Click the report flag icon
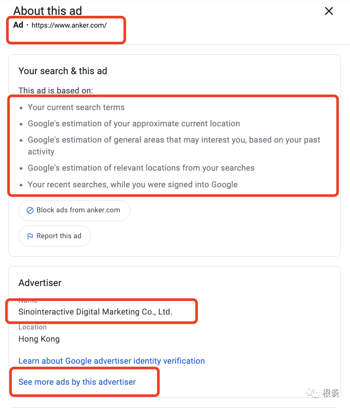 tap(30, 236)
